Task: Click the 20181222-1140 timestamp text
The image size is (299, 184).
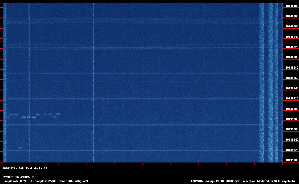Action: click(13, 168)
